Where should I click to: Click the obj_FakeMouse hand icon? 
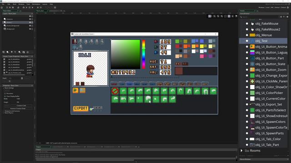pyautogui.click(x=252, y=24)
